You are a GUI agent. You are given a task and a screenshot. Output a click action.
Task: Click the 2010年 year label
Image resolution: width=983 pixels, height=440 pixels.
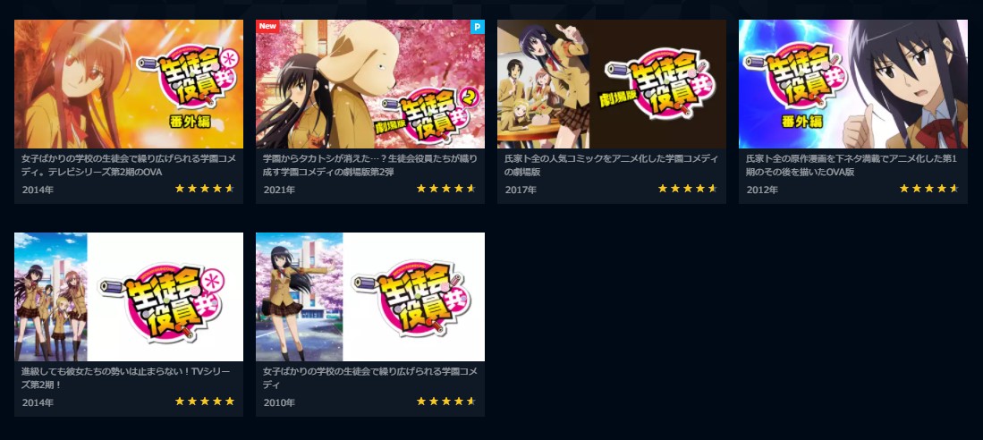tap(279, 402)
